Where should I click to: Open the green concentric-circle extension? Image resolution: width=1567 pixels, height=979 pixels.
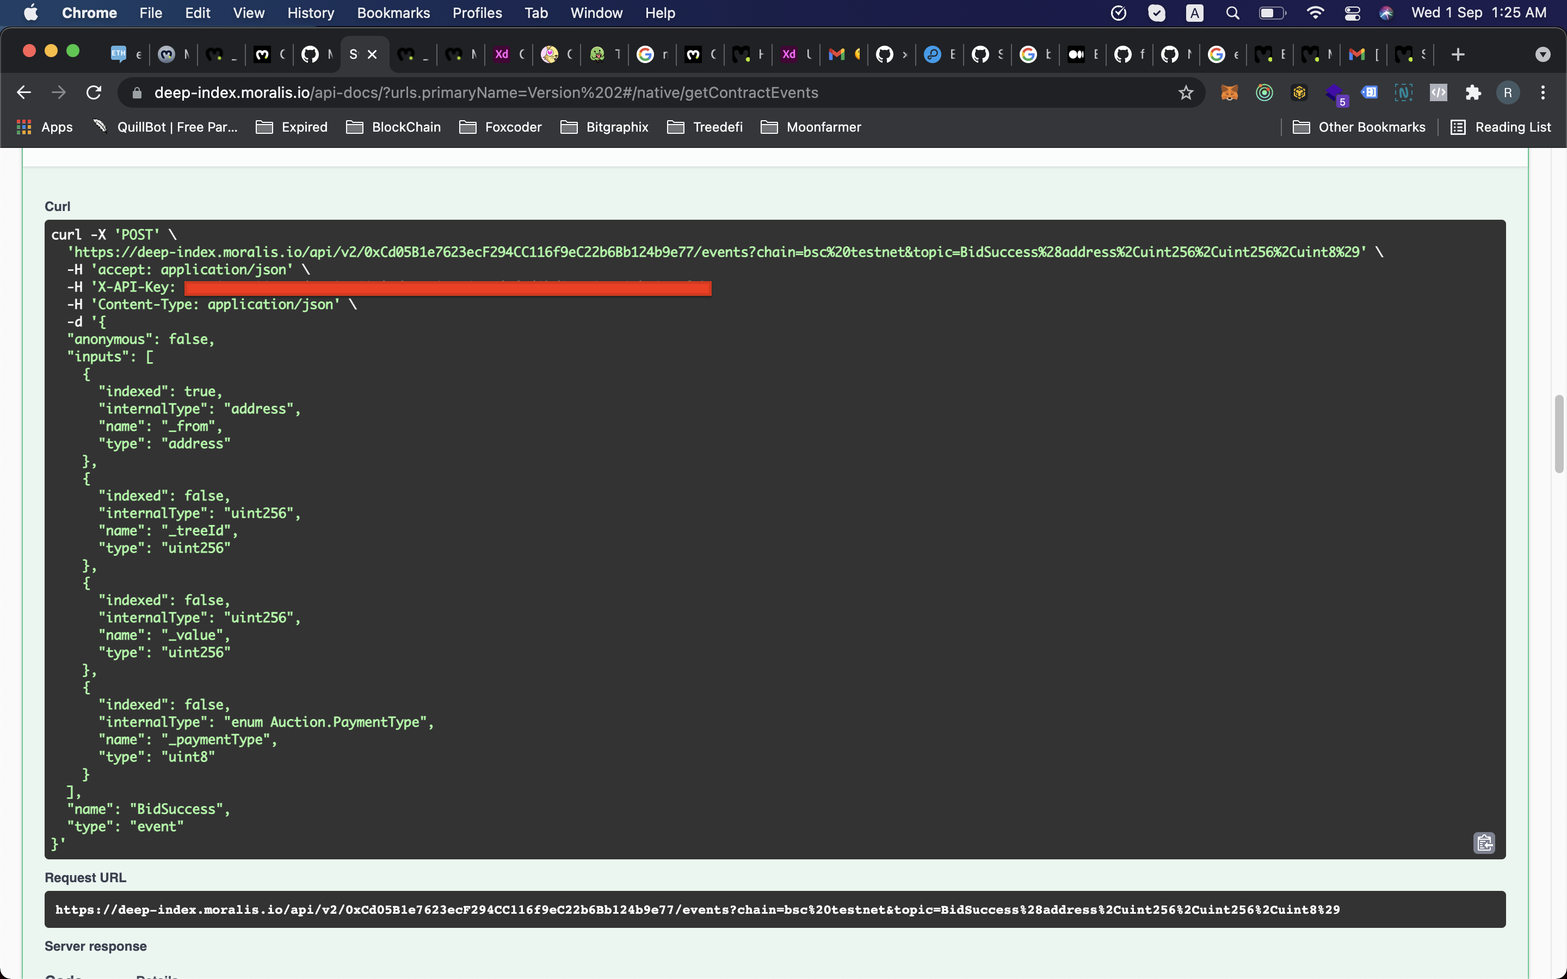pyautogui.click(x=1264, y=92)
